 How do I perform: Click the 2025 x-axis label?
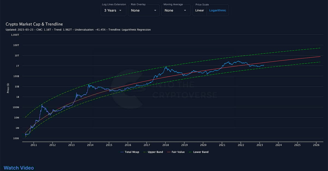(x=298, y=145)
